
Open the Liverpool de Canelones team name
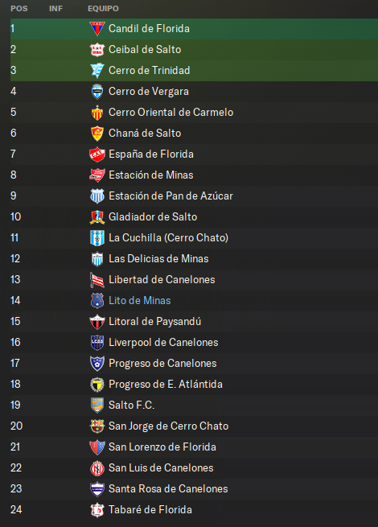pyautogui.click(x=163, y=343)
